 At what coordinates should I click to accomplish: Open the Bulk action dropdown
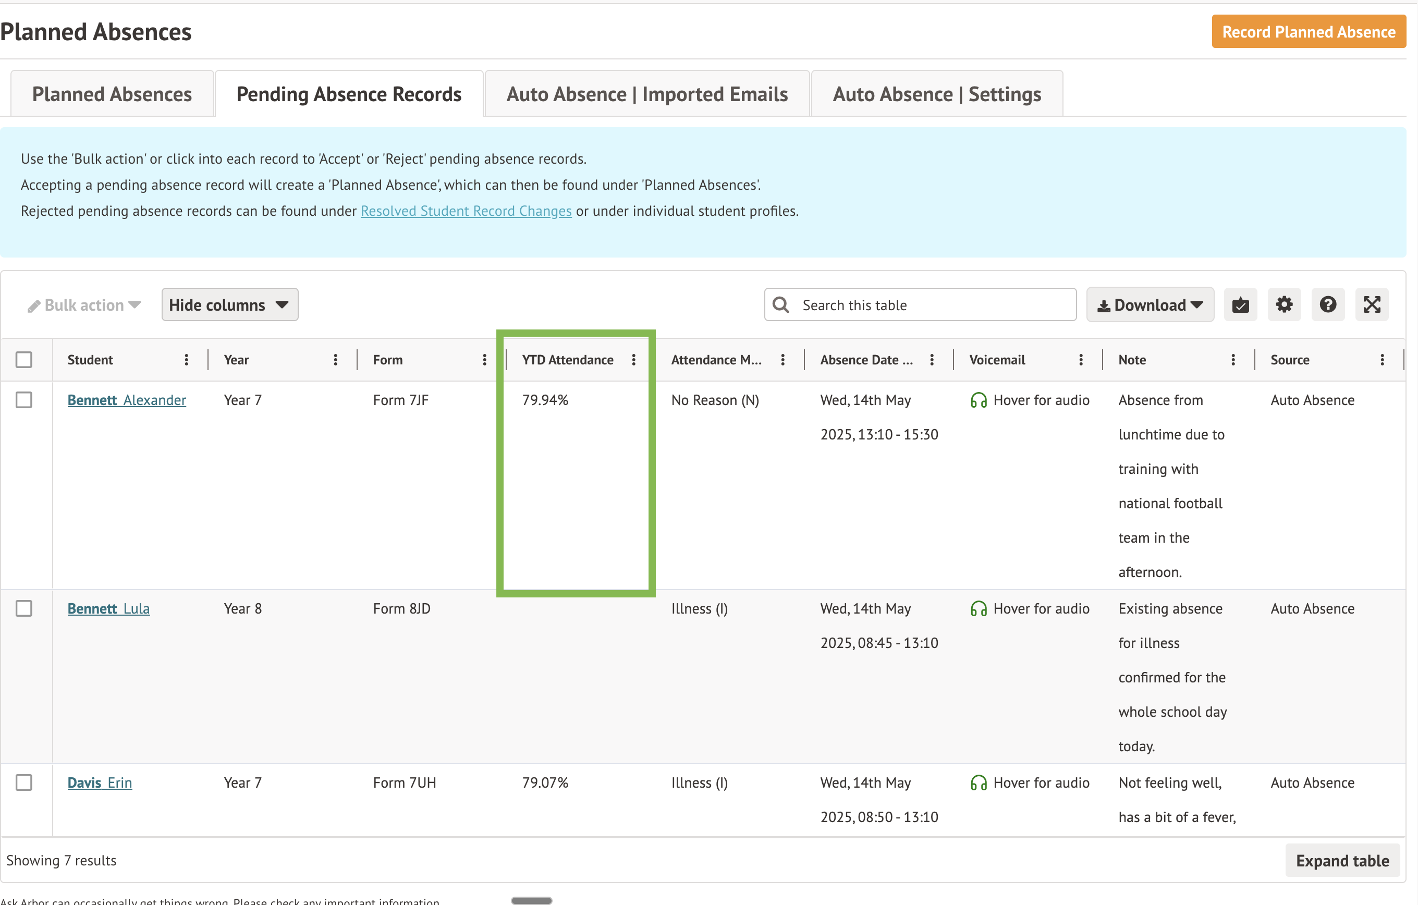pos(84,305)
